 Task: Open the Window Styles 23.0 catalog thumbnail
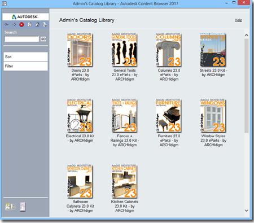213,115
